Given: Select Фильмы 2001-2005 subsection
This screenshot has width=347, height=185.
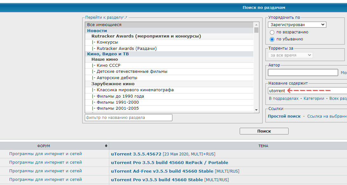Looking at the screenshot, I should (x=169, y=108).
